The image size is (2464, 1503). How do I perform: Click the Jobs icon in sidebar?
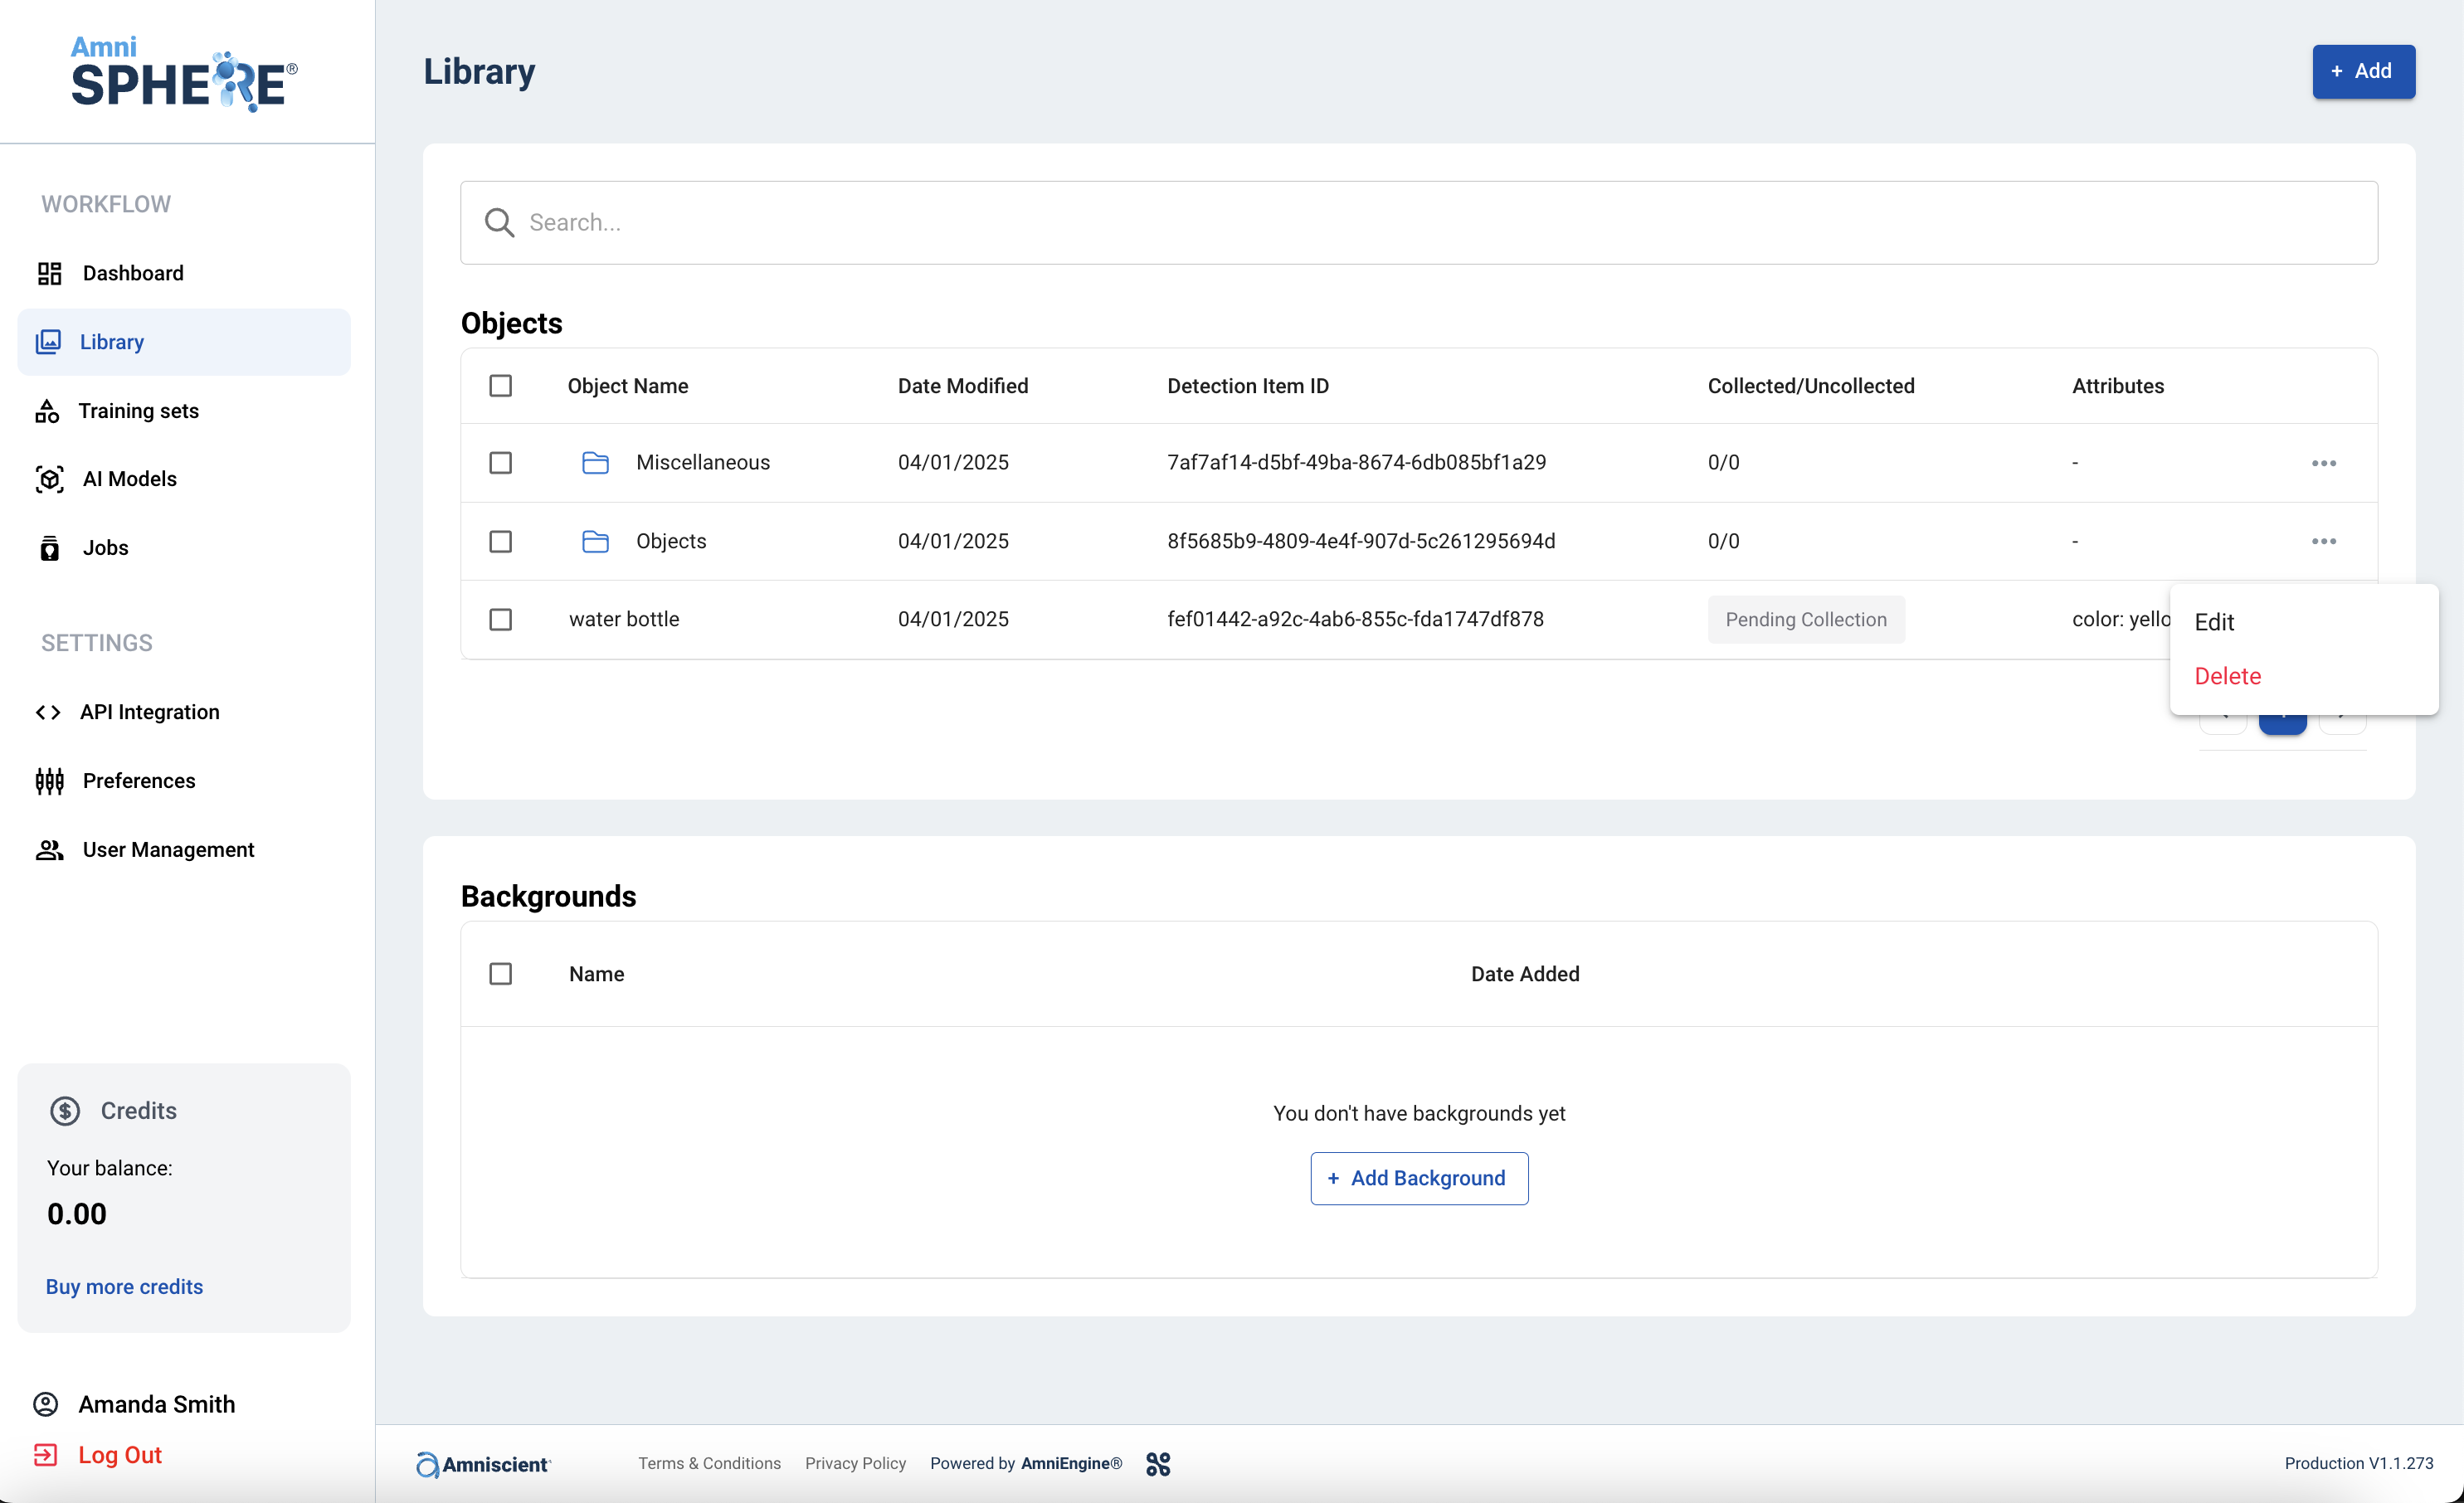49,548
